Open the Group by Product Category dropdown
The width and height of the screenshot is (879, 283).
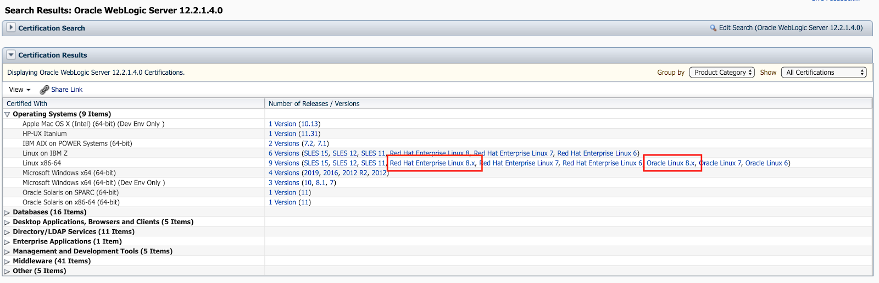tap(722, 73)
